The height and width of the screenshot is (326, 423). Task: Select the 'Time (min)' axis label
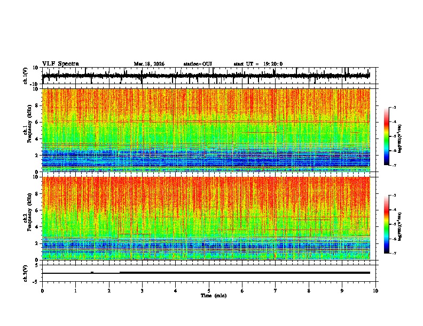[214, 296]
